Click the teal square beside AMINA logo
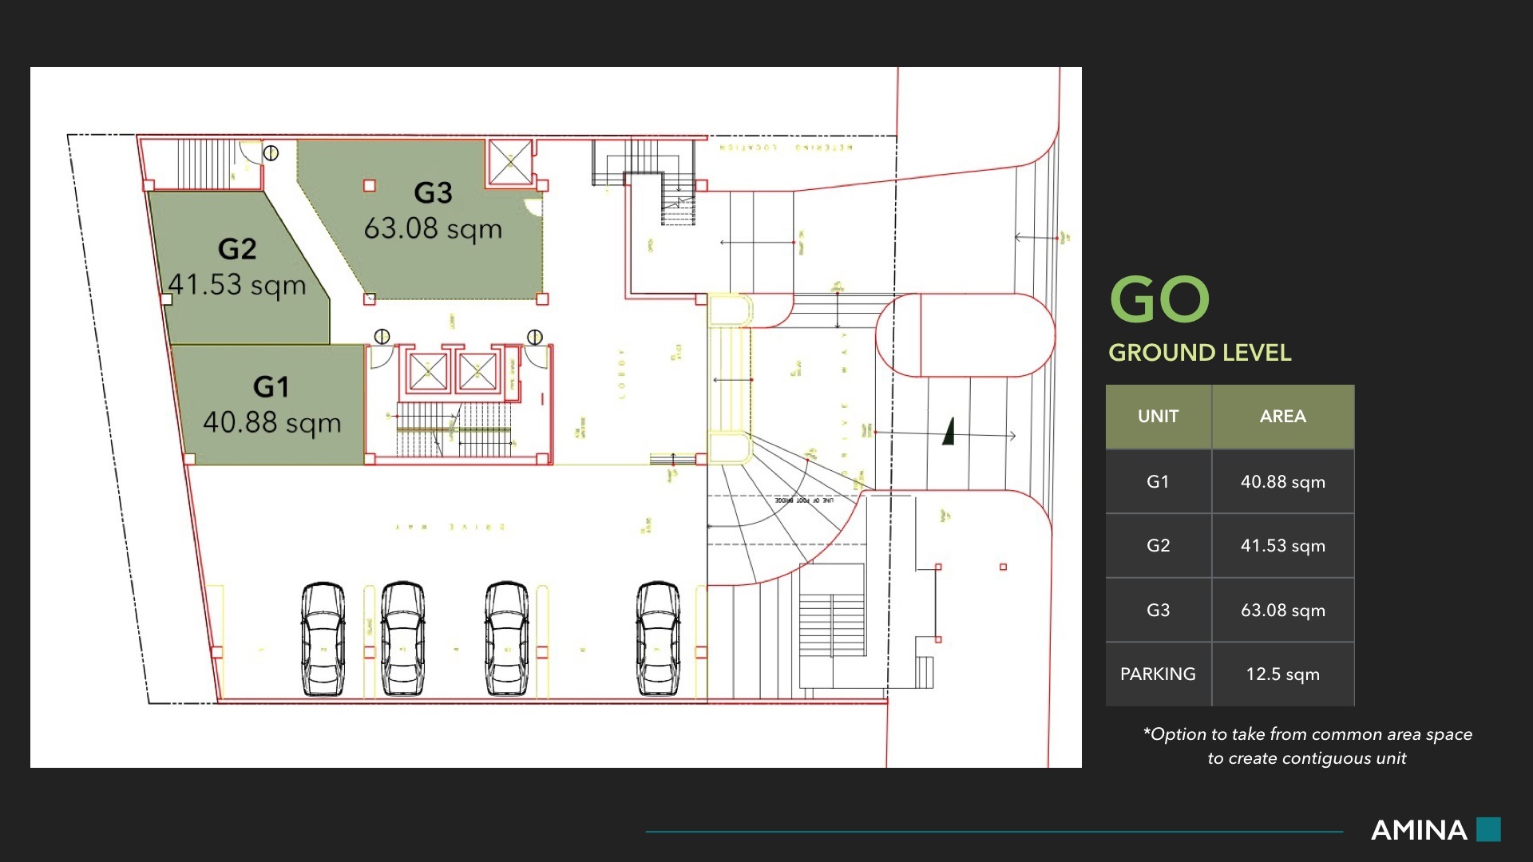1533x862 pixels. tap(1488, 829)
